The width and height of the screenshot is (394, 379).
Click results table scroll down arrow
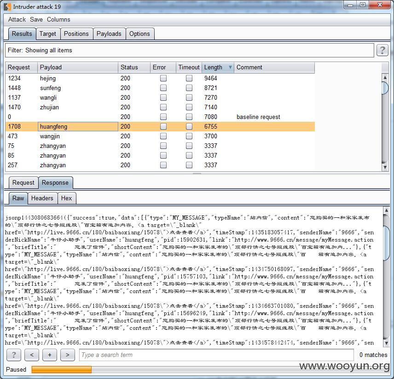pos(385,167)
